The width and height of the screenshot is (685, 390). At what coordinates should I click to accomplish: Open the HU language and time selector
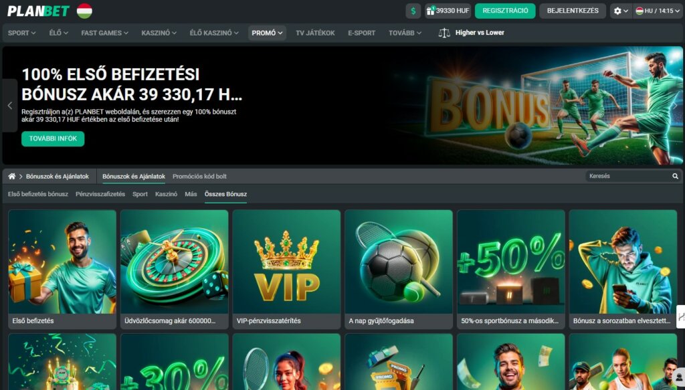point(658,11)
